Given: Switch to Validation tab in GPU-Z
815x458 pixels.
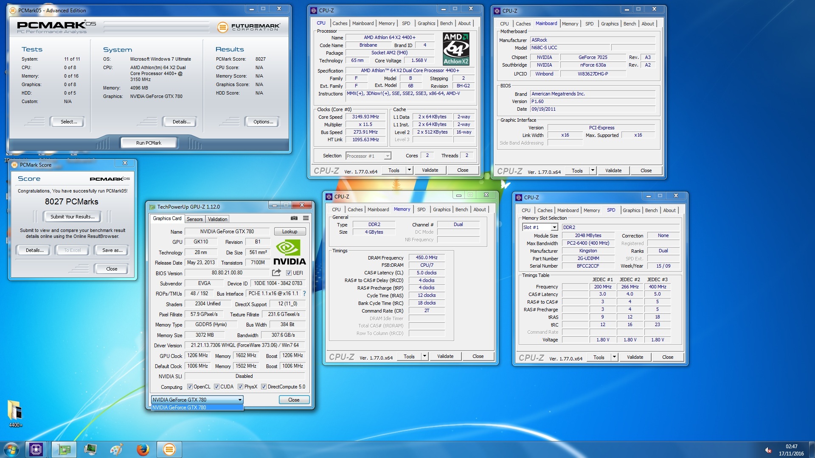Looking at the screenshot, I should (x=217, y=219).
